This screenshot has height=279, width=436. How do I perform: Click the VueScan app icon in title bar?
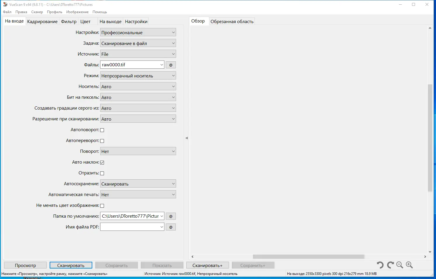click(x=5, y=4)
